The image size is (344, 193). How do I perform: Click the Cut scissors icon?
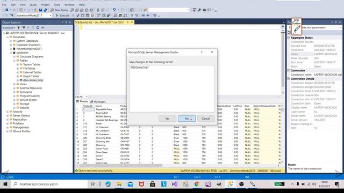(x=98, y=10)
